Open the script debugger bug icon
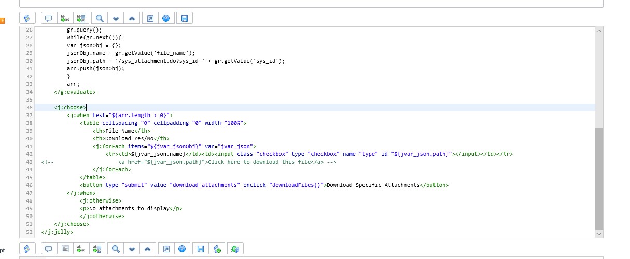Viewport: 630px width, 259px height. 235,249
